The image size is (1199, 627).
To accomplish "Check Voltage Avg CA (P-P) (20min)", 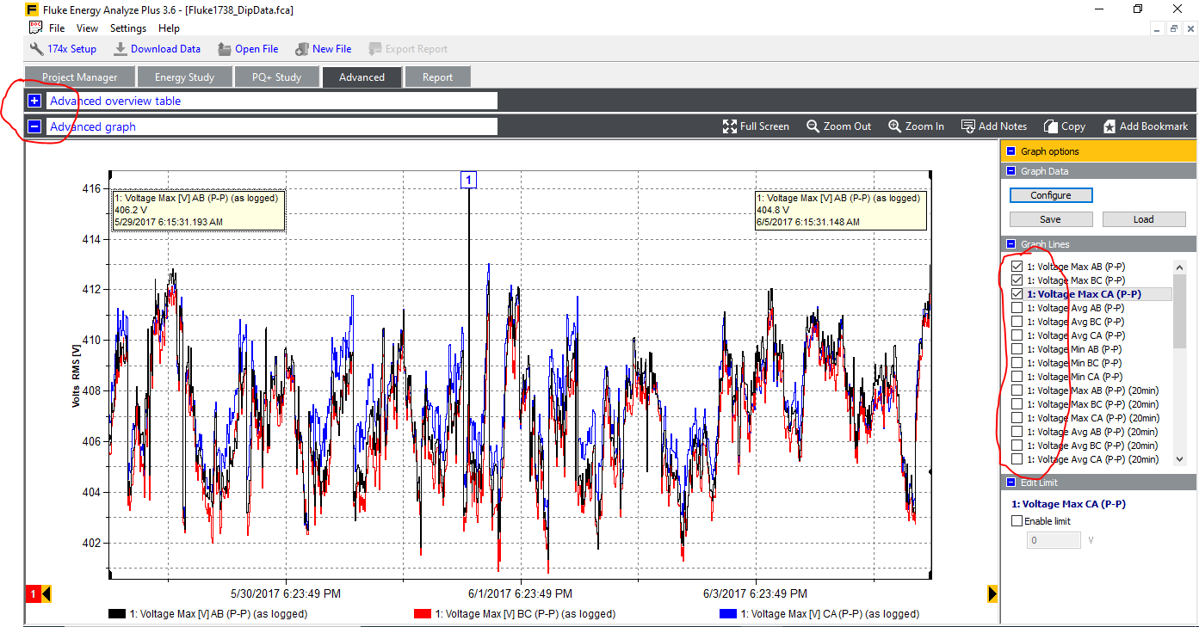I will (1017, 459).
